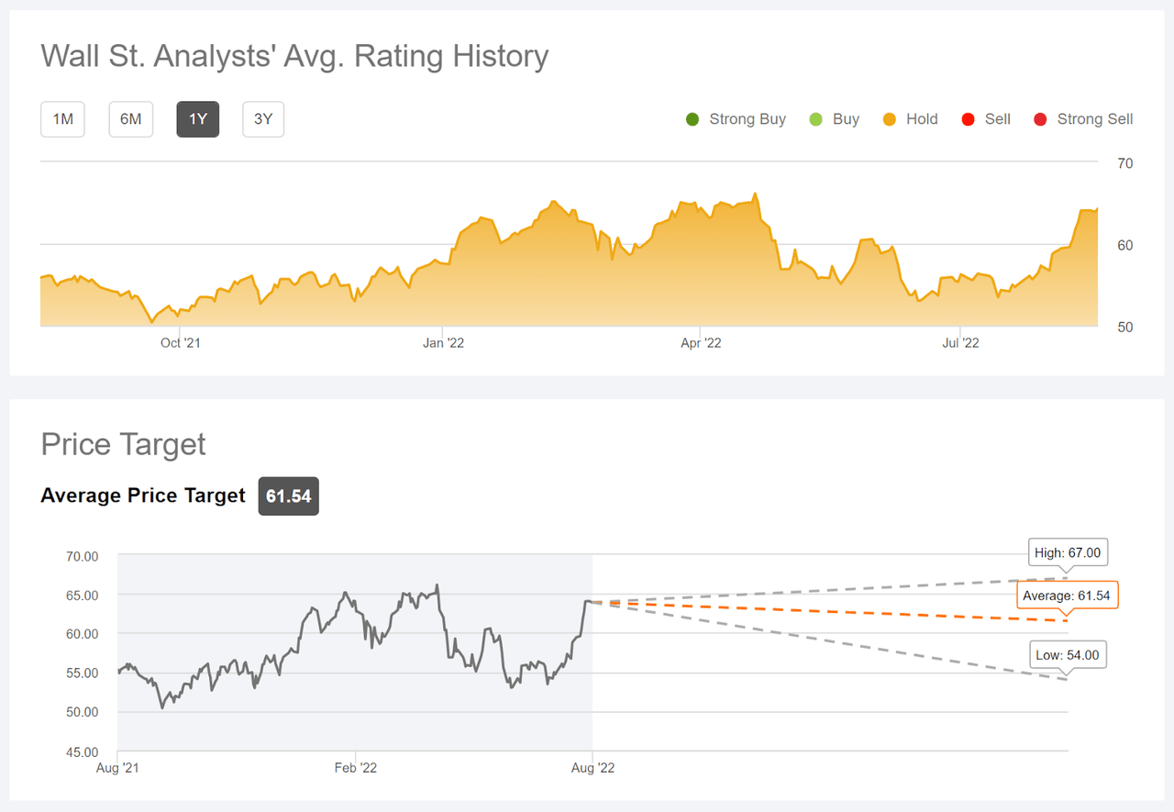Click the Aug '22 axis label
The width and height of the screenshot is (1174, 812).
592,768
